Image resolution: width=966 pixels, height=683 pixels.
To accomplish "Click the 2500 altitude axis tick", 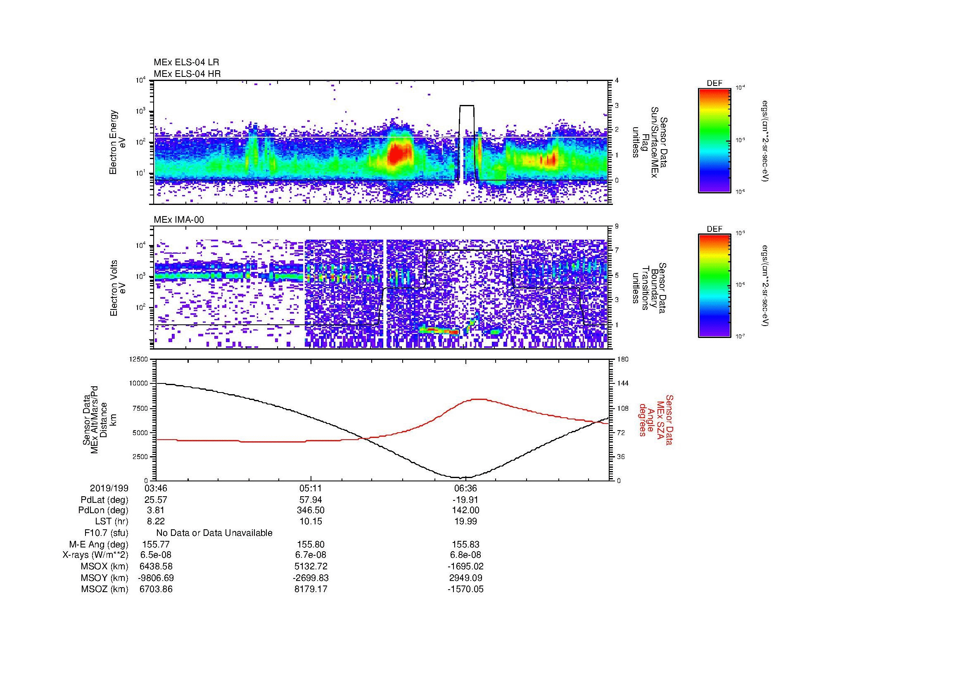I will pos(141,457).
